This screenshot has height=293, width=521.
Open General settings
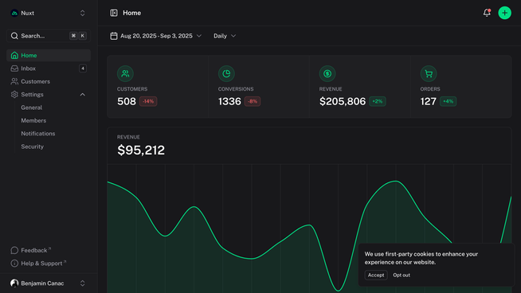[32, 107]
